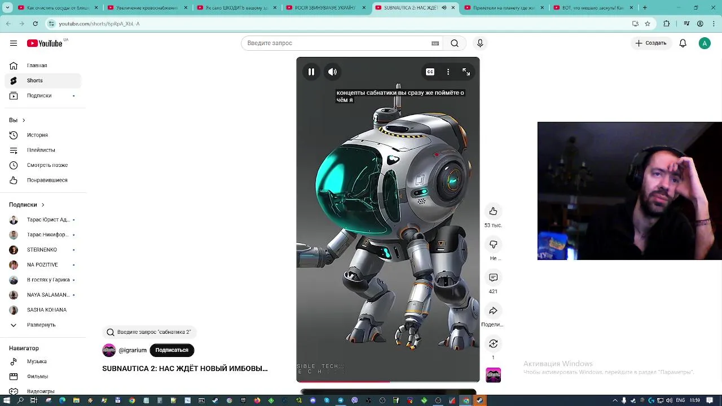This screenshot has height=406, width=722.
Task: Click the address bar youtube.com/shorts URL
Action: click(x=99, y=24)
